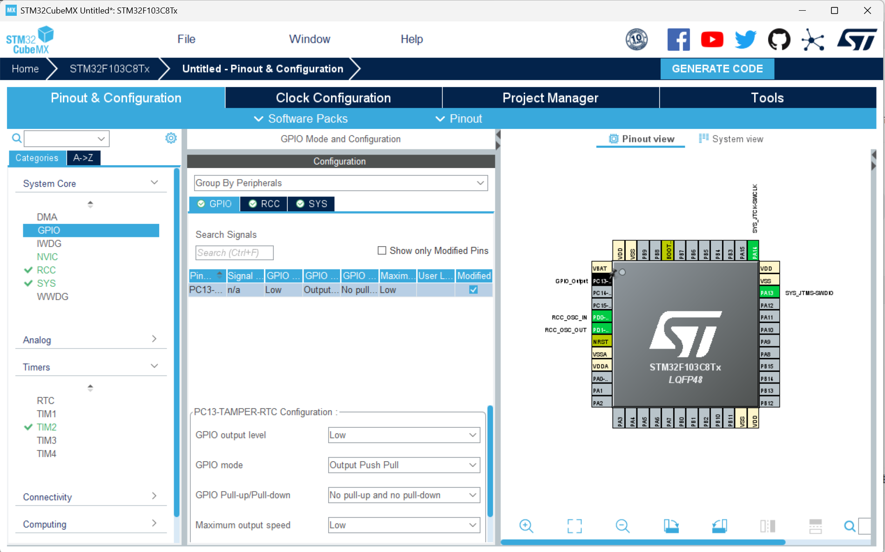Screen dimensions: 885x552
Task: Open the peripheral settings gear icon
Action: [171, 138]
